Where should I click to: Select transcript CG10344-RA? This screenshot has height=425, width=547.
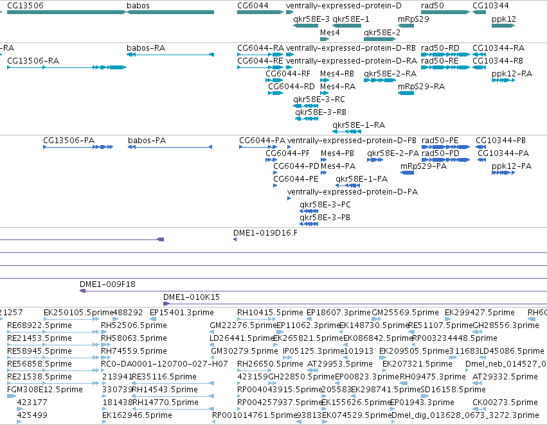[x=479, y=55]
